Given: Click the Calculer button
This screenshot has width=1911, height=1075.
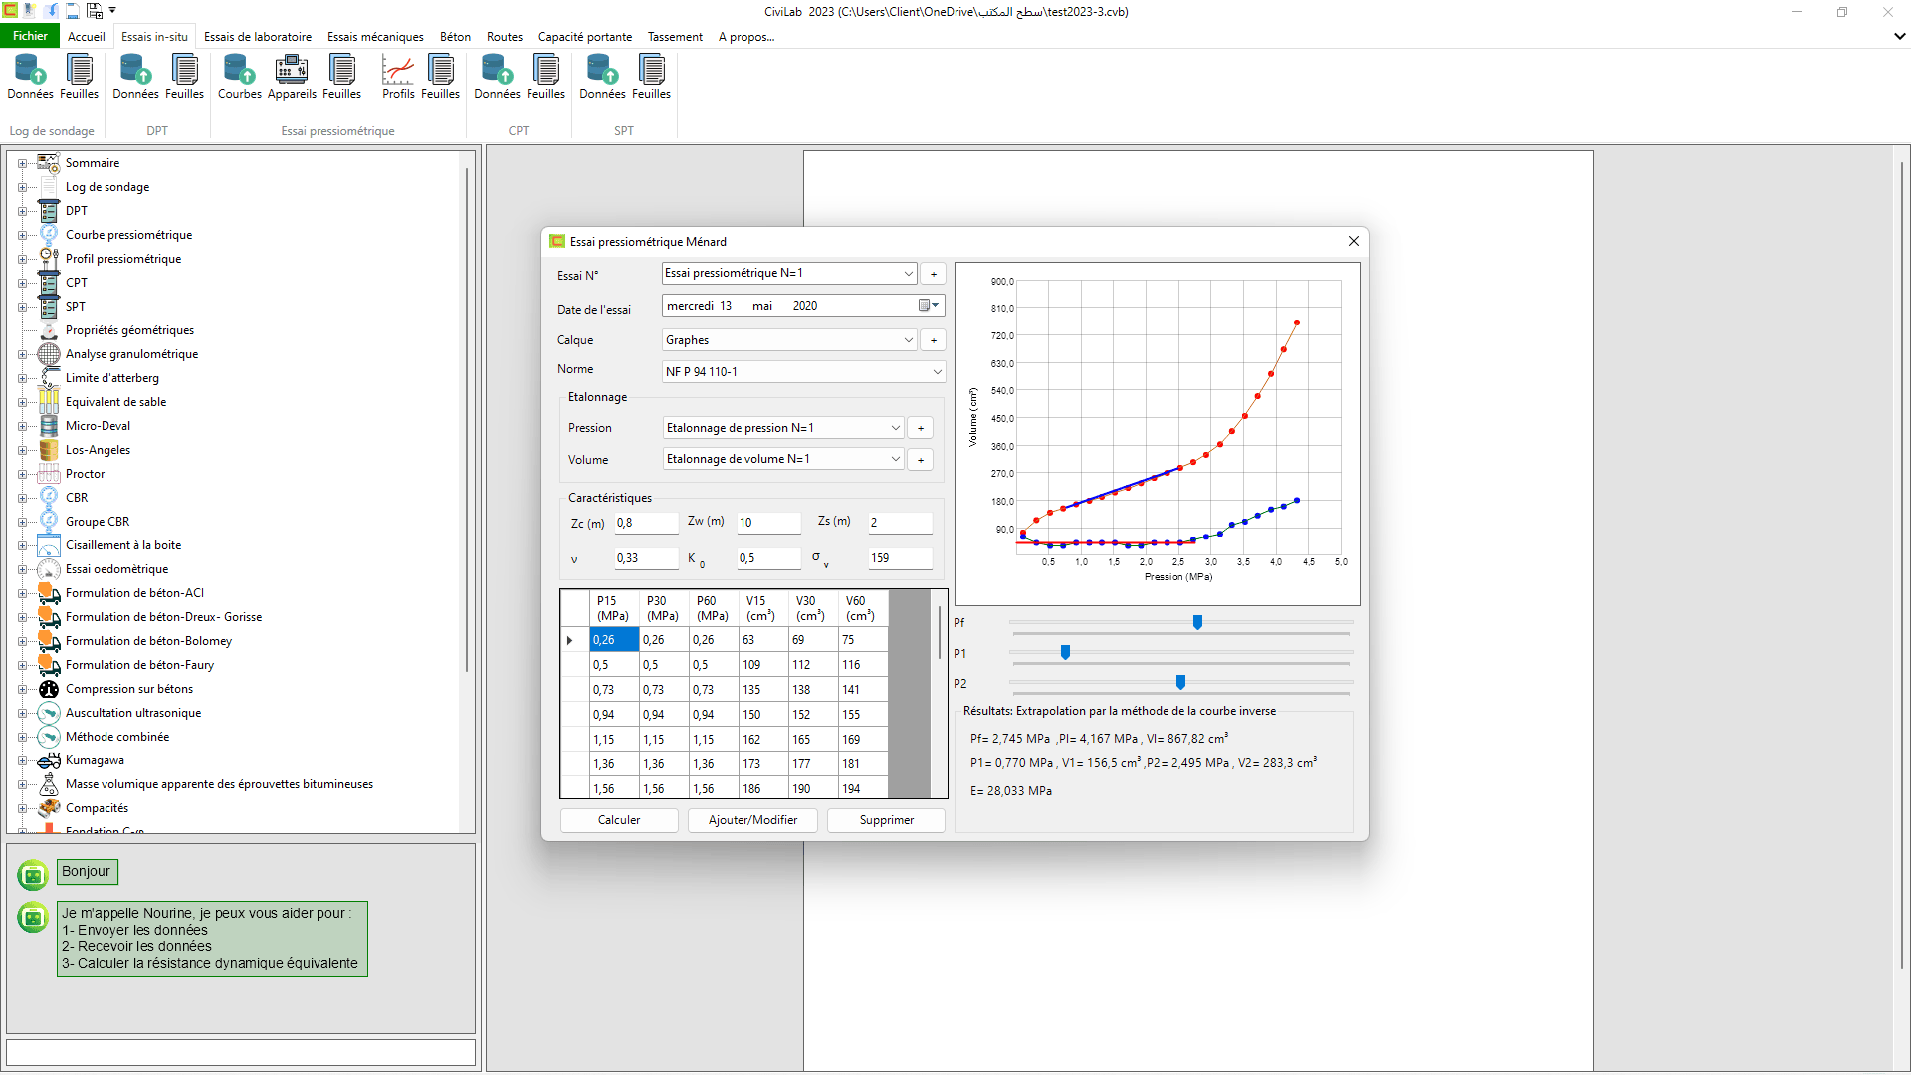Looking at the screenshot, I should pos(619,820).
